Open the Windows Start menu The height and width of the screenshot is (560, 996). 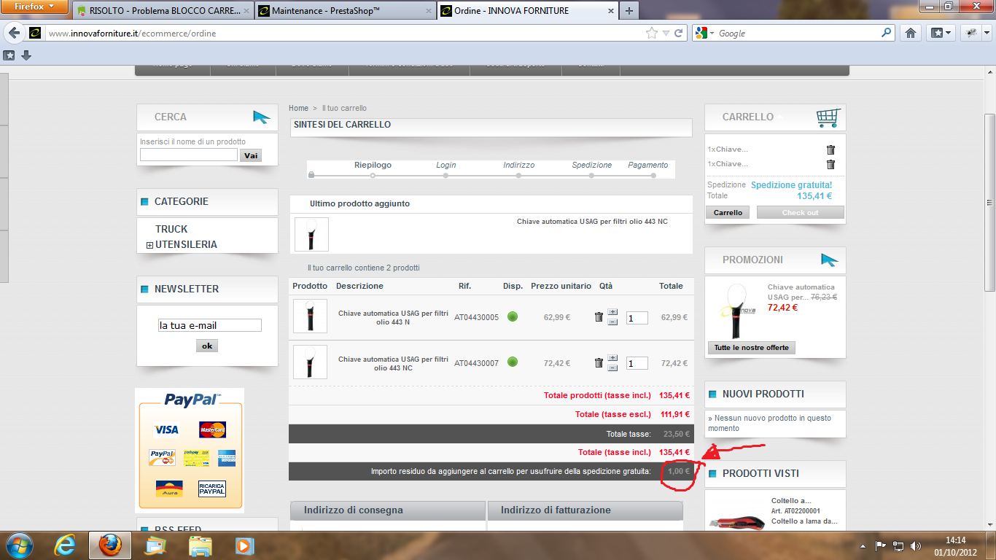19,545
